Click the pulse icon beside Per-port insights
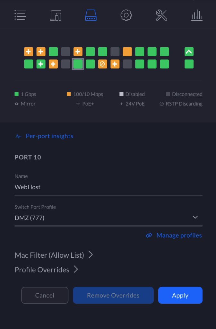216x329 pixels. click(18, 136)
